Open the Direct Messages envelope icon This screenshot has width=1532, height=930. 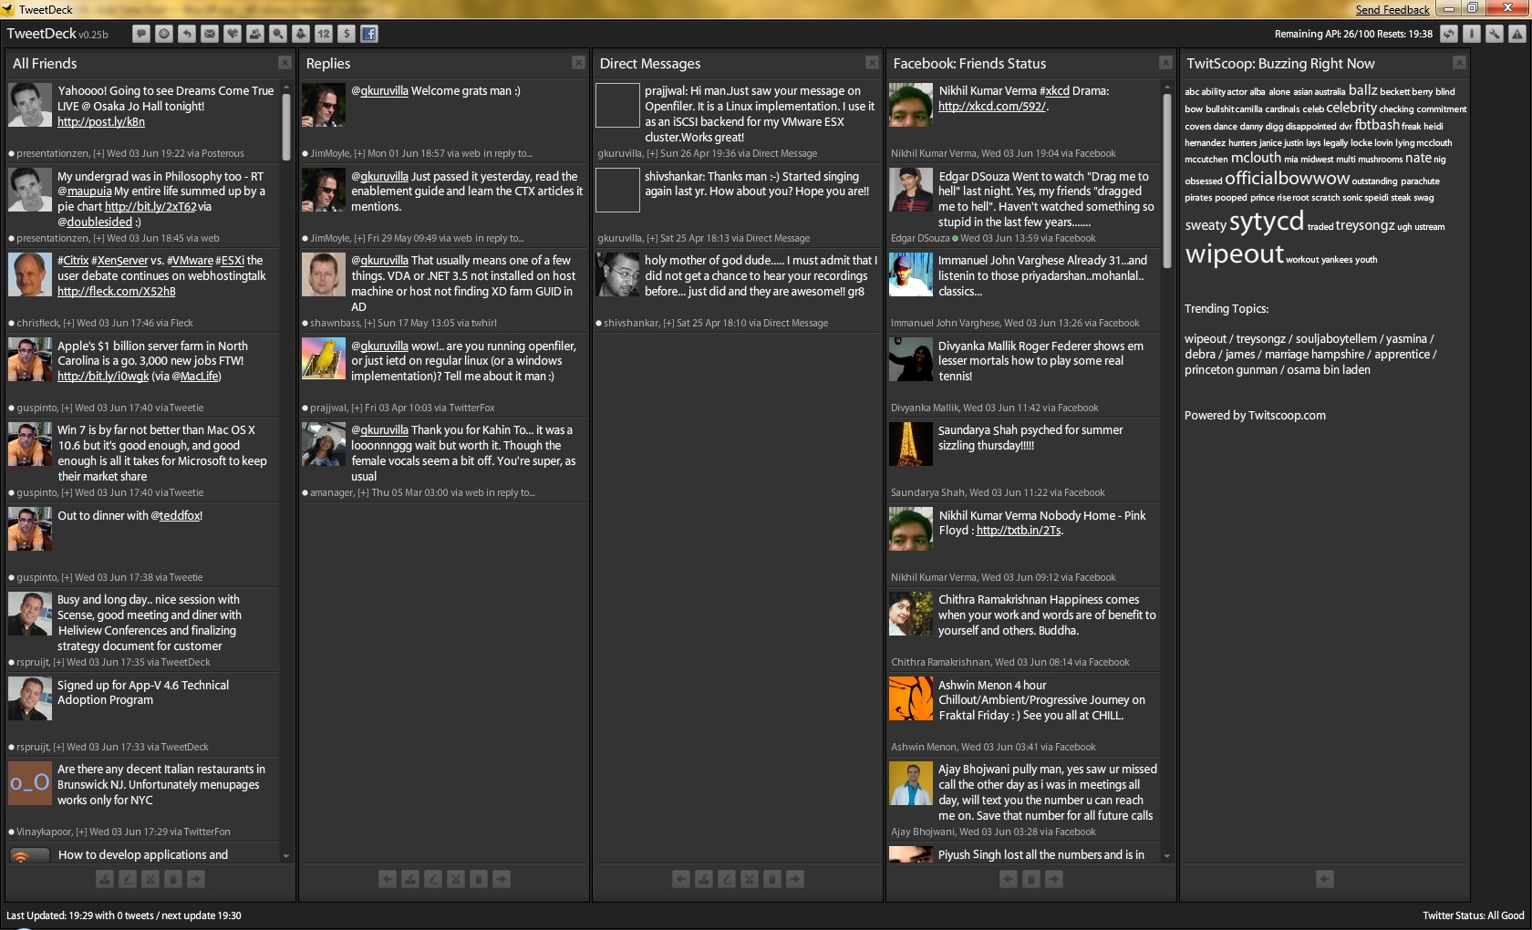(210, 34)
